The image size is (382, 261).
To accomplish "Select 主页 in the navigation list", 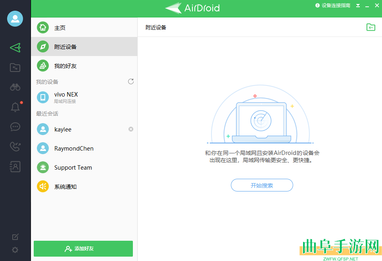I will pos(84,27).
